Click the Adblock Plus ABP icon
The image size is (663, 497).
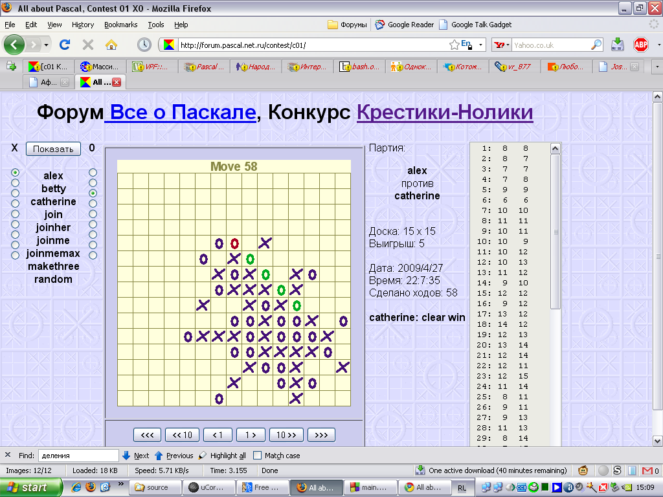click(640, 45)
